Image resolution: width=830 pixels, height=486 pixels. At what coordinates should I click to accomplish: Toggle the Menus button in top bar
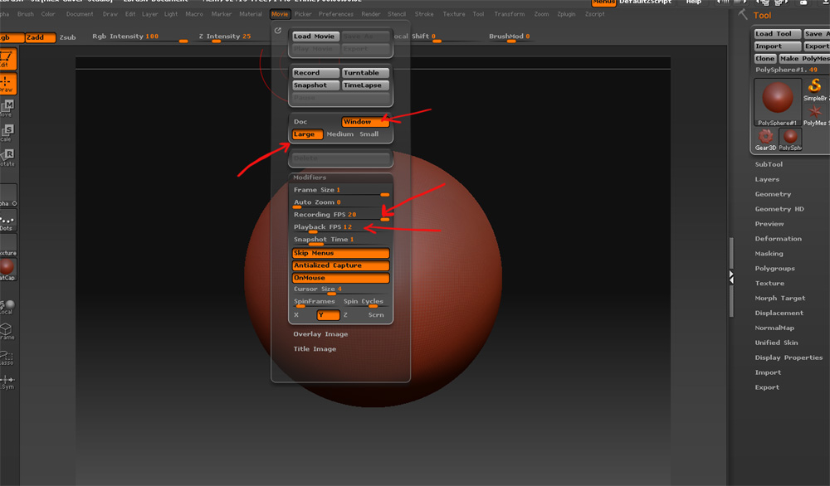[603, 2]
